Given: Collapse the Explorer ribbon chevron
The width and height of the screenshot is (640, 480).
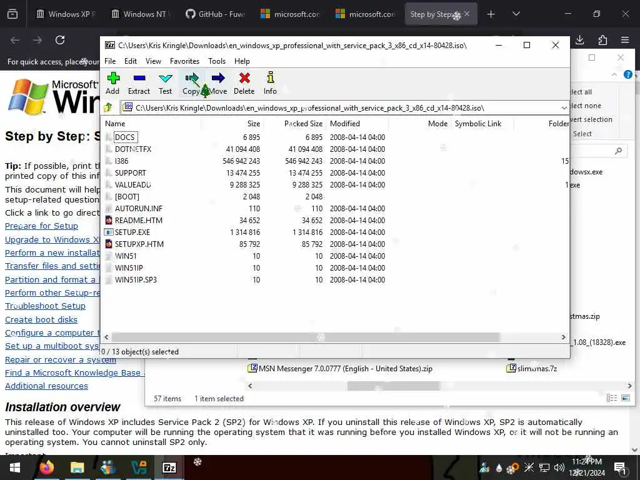Looking at the screenshot, I should click(614, 75).
